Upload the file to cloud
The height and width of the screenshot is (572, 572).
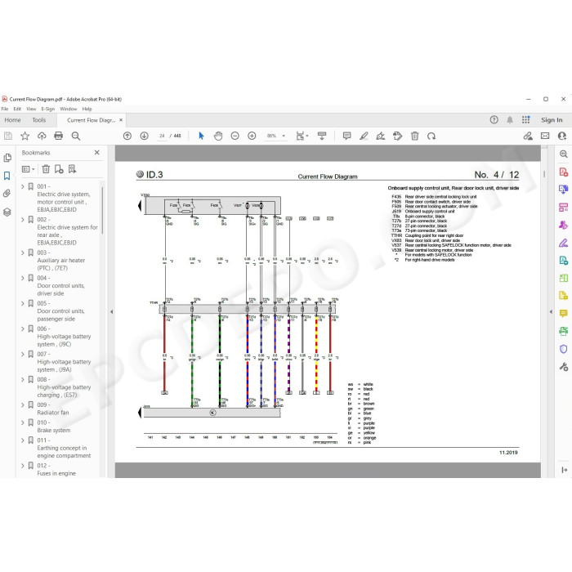(x=42, y=136)
